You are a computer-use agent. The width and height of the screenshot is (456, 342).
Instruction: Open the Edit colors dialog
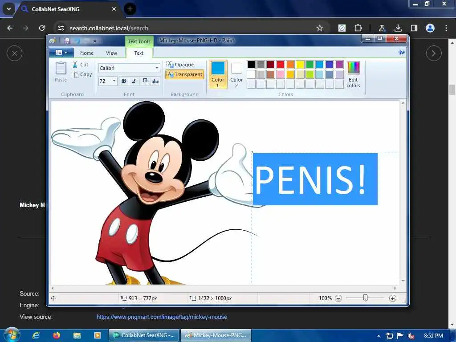353,74
